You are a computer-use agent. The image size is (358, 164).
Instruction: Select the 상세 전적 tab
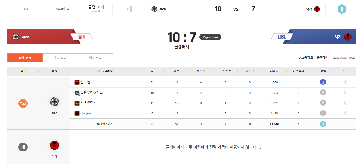click(x=25, y=58)
